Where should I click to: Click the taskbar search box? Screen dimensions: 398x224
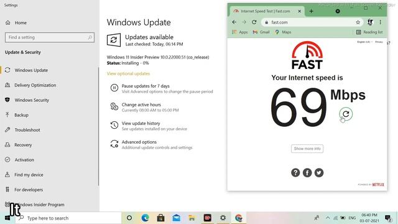[x=68, y=218]
